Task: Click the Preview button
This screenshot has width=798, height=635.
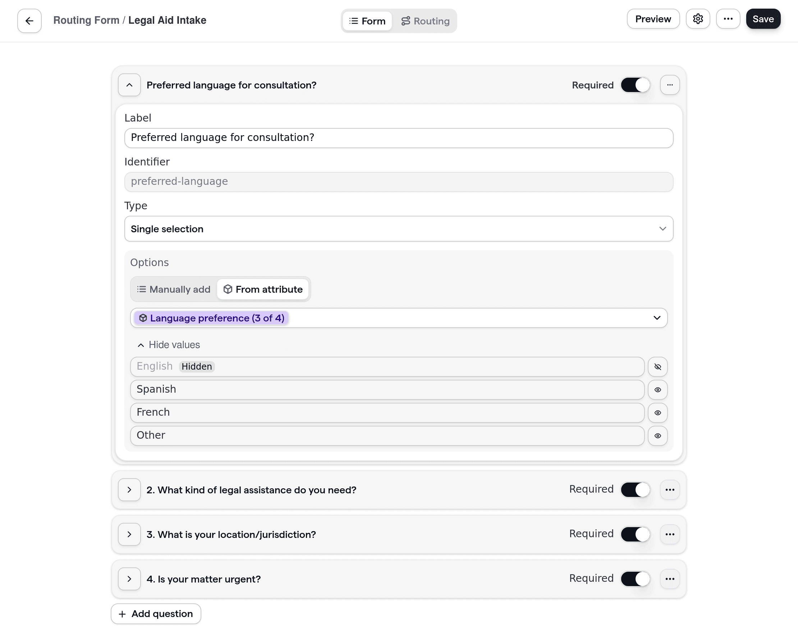Action: [x=653, y=19]
